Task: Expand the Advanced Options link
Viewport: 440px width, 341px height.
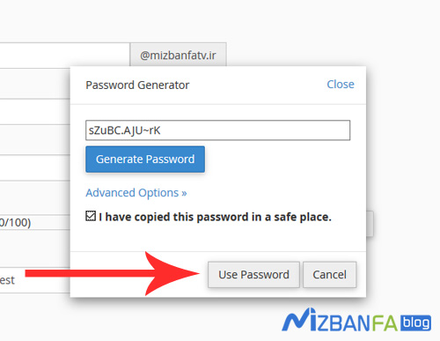Action: point(136,193)
